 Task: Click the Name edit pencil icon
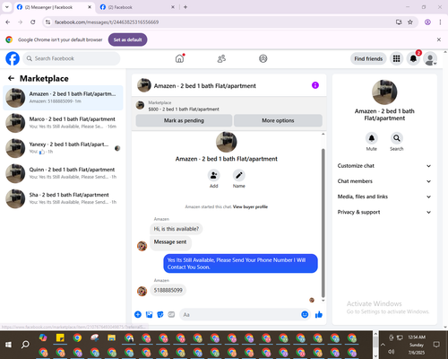pyautogui.click(x=239, y=175)
